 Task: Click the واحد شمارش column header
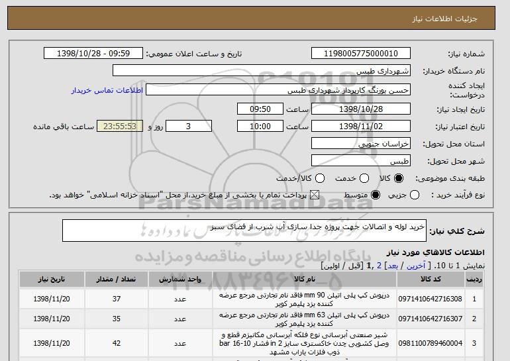[x=180, y=280]
